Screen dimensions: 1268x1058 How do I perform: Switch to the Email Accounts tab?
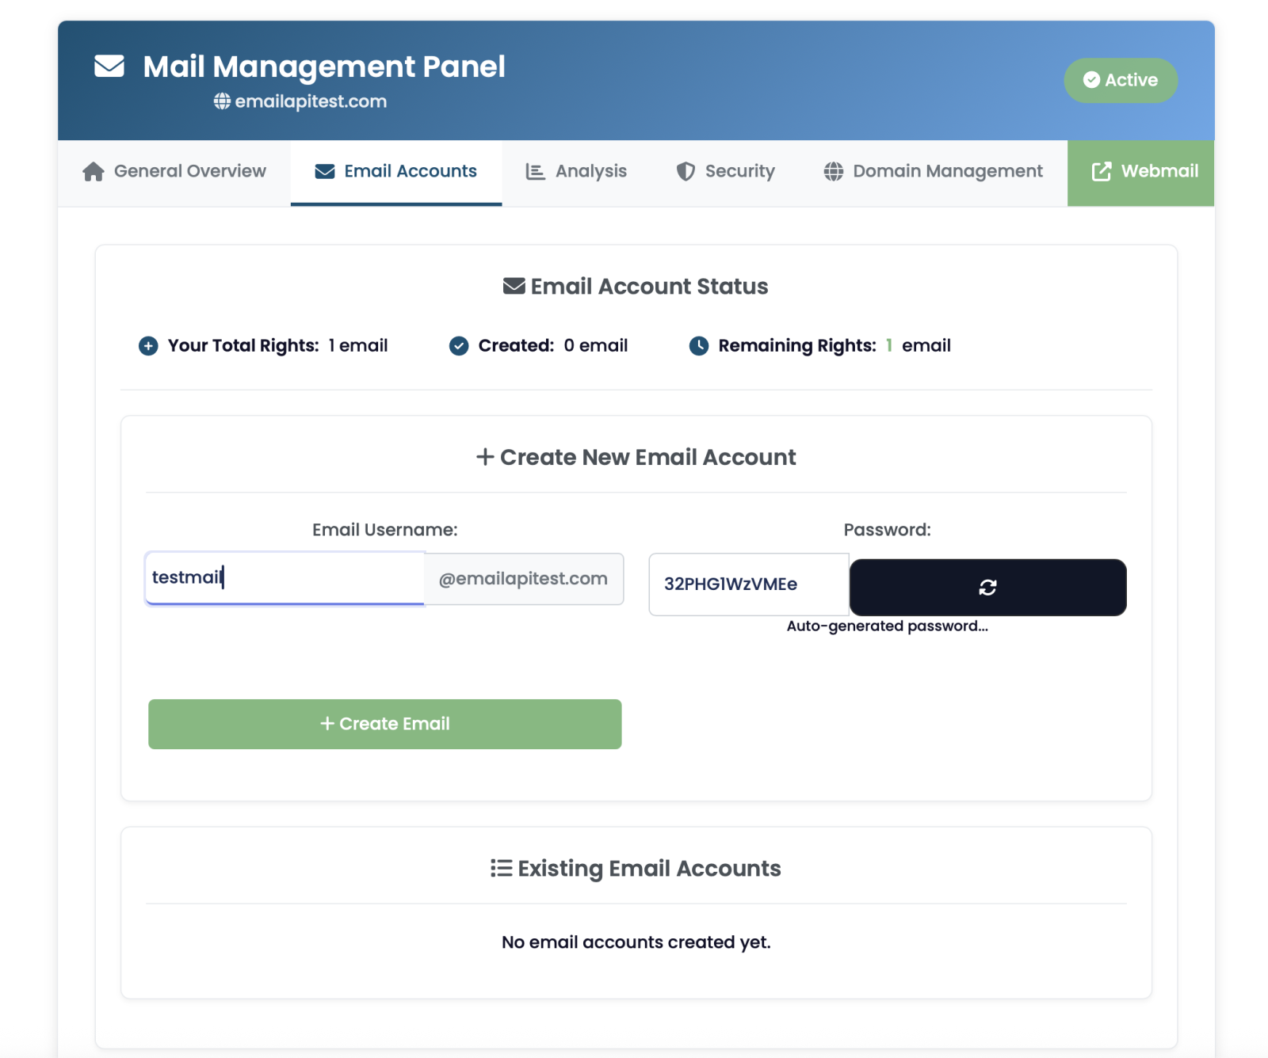point(396,172)
